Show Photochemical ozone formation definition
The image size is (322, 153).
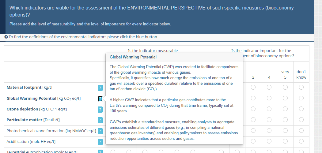click(100, 131)
